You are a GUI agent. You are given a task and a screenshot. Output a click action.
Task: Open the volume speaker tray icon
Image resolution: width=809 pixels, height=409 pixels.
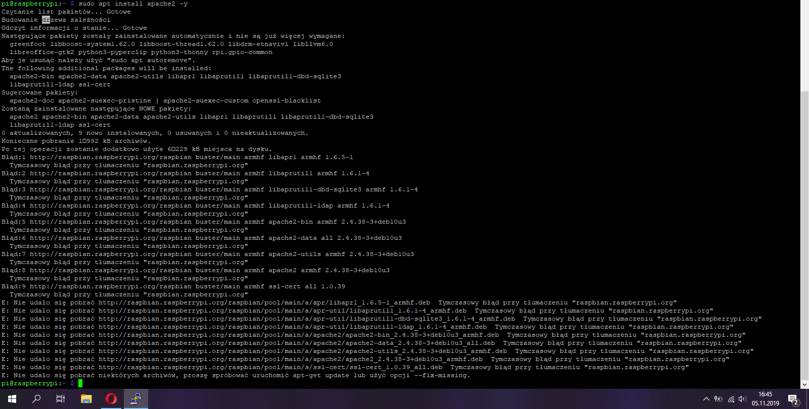pos(742,399)
